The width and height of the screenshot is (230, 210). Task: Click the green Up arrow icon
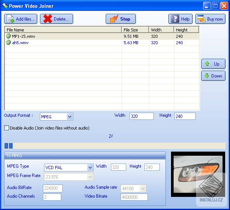(x=207, y=64)
